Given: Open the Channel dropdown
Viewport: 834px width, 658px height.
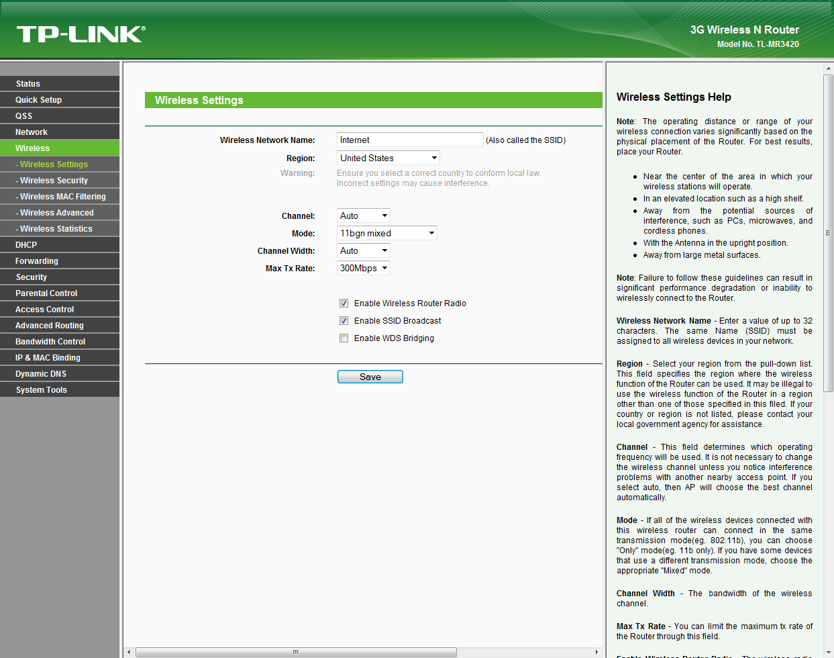Looking at the screenshot, I should point(364,216).
